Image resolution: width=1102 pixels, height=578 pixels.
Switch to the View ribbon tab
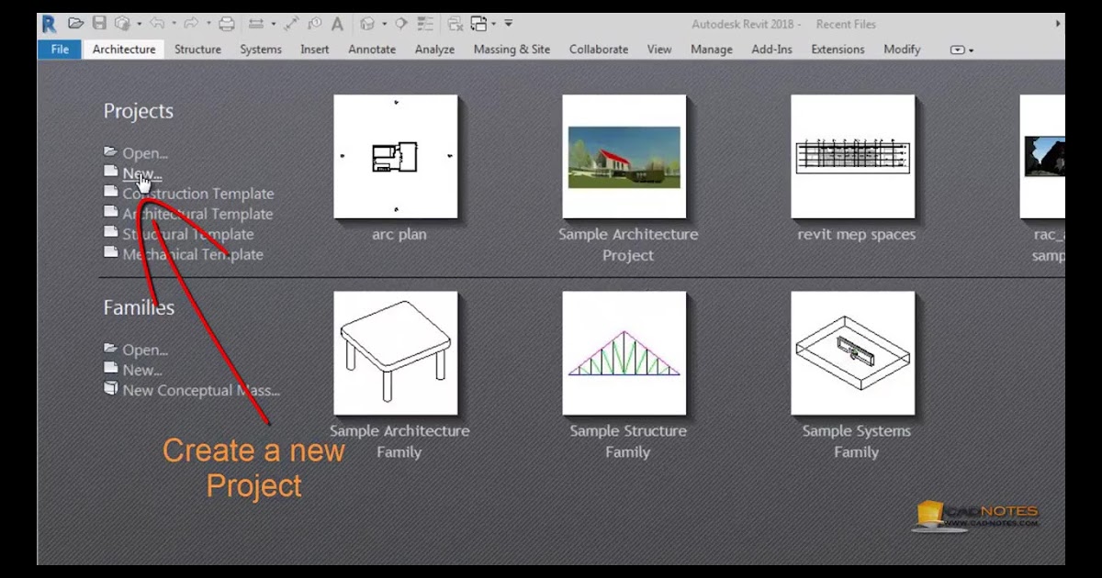659,50
